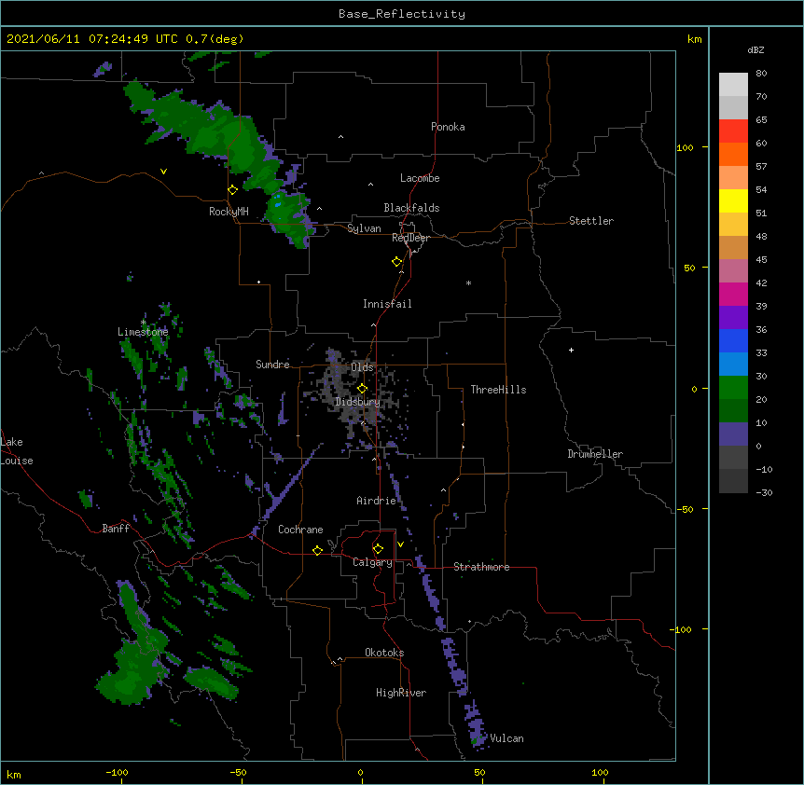Screen dimensions: 804x785
Task: Click the Base_Reflectivity title text
Action: pos(402,14)
